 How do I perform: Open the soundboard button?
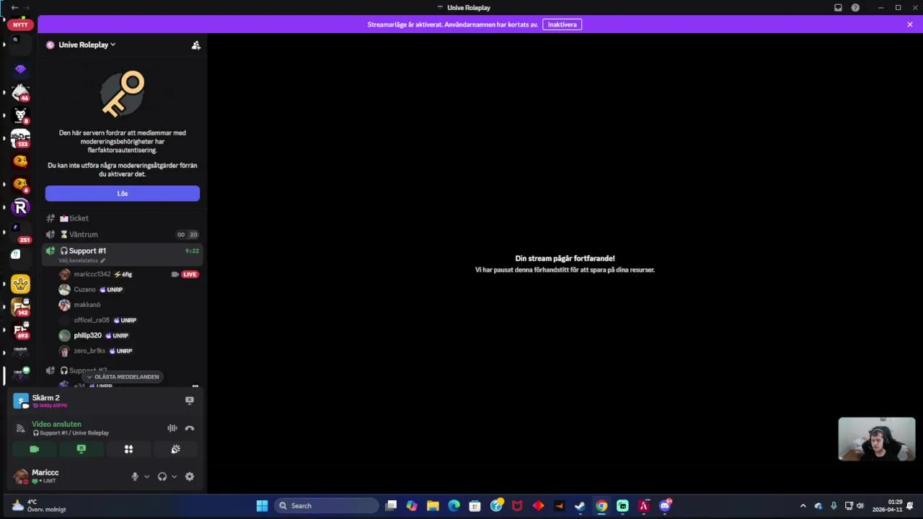(x=175, y=449)
